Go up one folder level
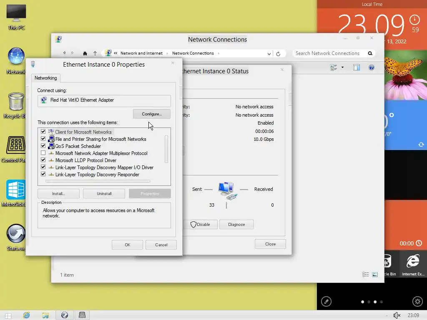The image size is (427, 320). (95, 53)
